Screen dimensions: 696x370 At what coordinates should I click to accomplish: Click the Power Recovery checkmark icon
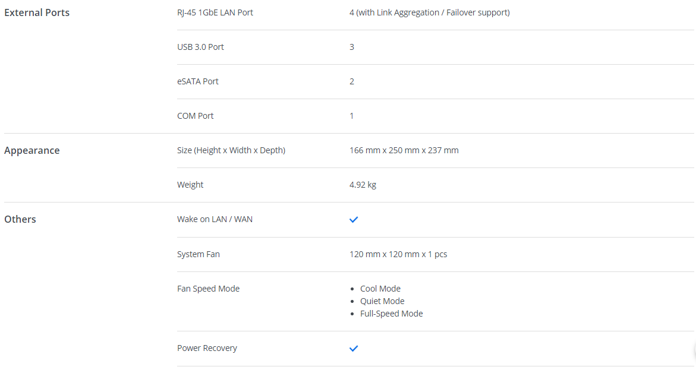point(354,349)
